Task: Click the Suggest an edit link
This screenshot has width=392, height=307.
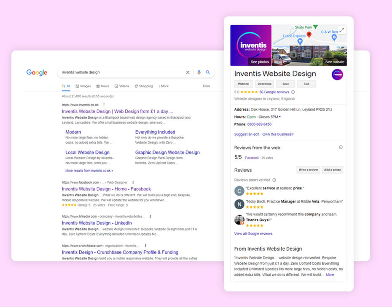Action: (247, 134)
